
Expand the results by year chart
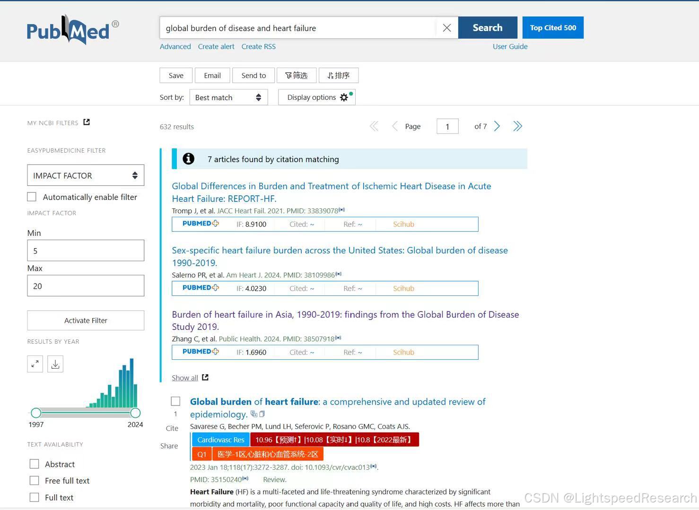click(x=35, y=364)
